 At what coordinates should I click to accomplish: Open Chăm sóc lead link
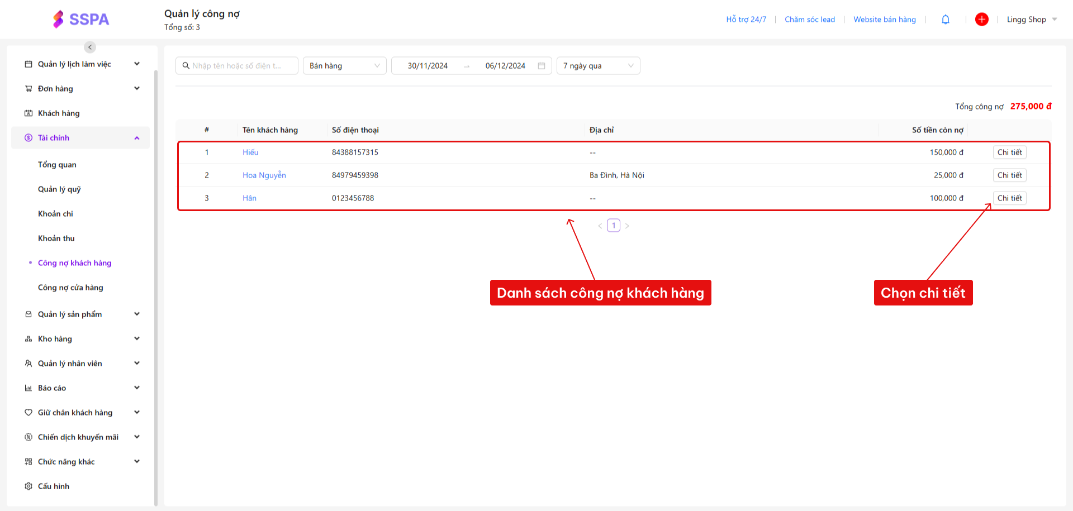[x=810, y=20]
